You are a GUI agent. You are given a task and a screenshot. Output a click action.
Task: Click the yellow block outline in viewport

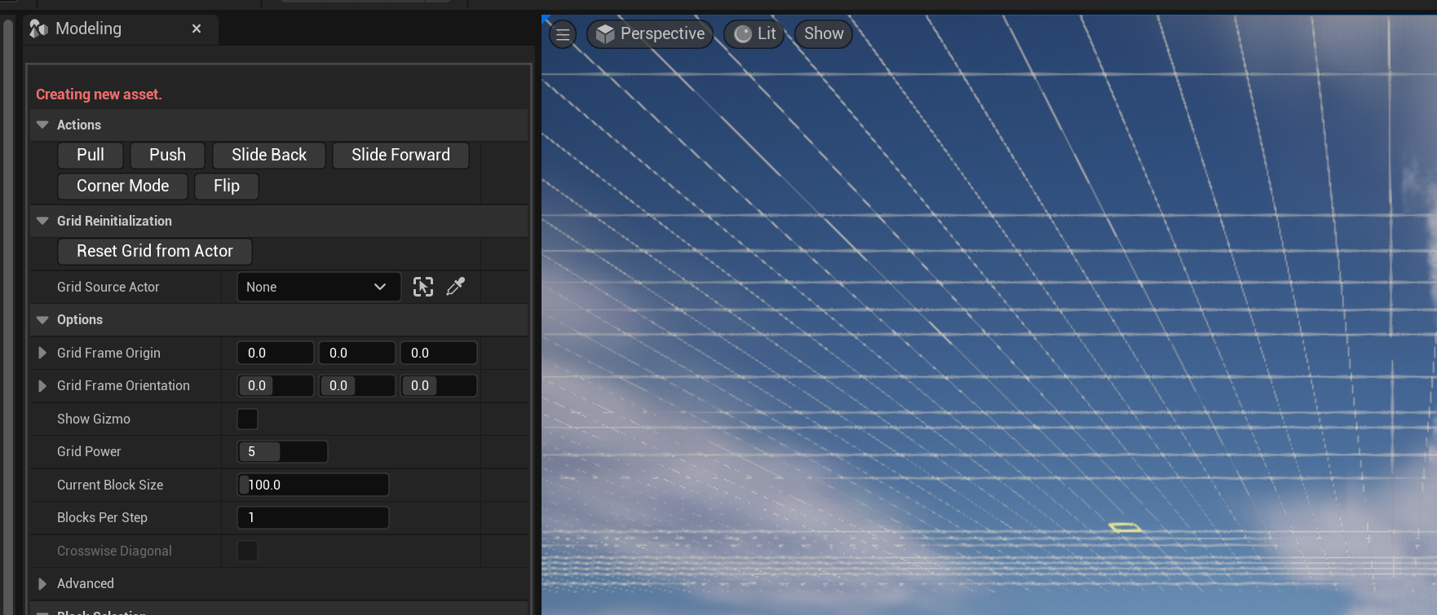(x=1125, y=528)
